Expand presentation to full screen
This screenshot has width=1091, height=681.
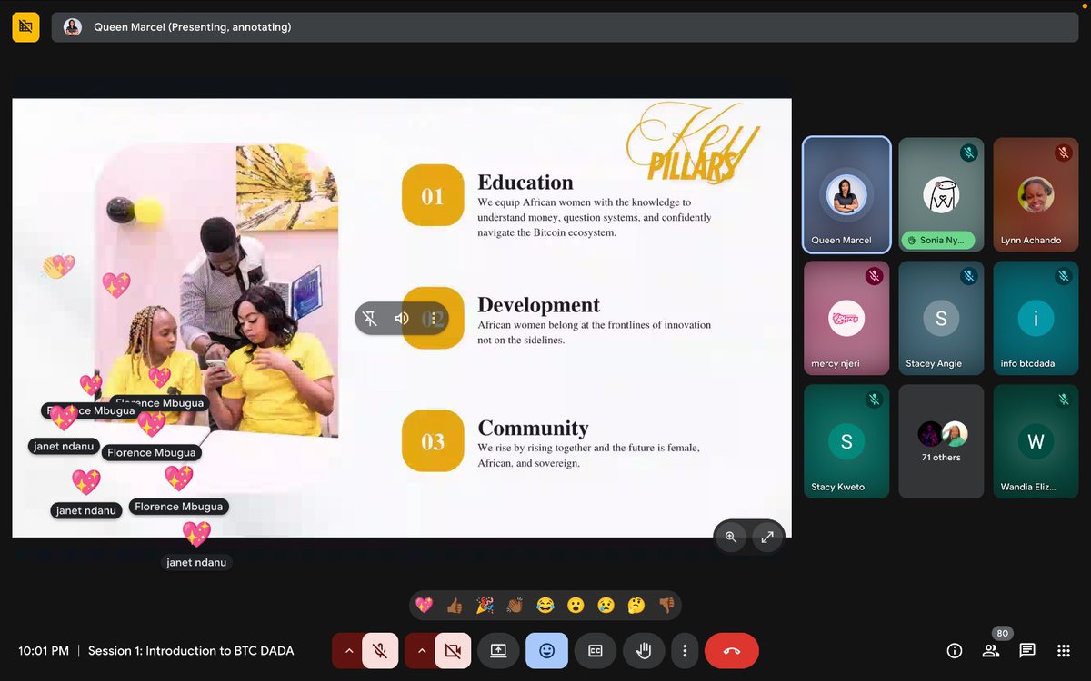coord(767,537)
